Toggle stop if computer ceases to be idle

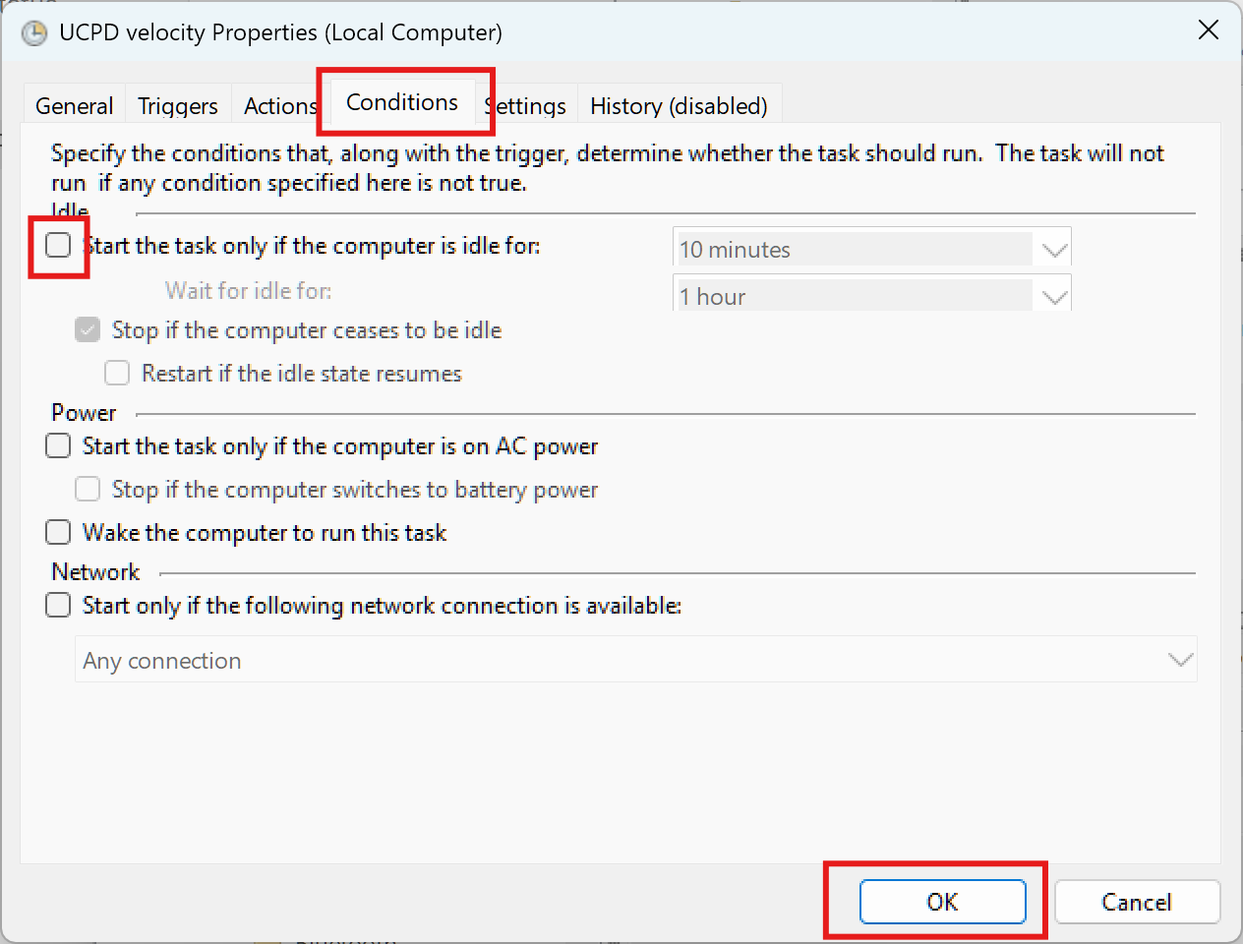pyautogui.click(x=88, y=330)
